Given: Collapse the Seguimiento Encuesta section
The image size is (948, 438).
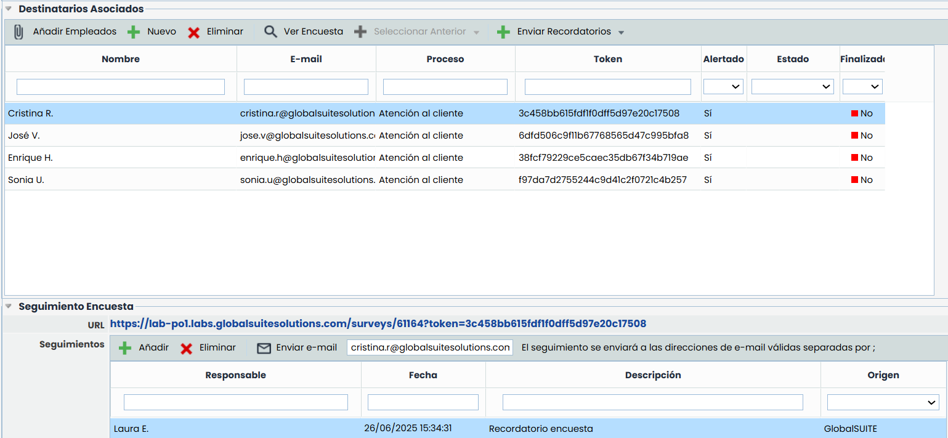Looking at the screenshot, I should [x=9, y=306].
